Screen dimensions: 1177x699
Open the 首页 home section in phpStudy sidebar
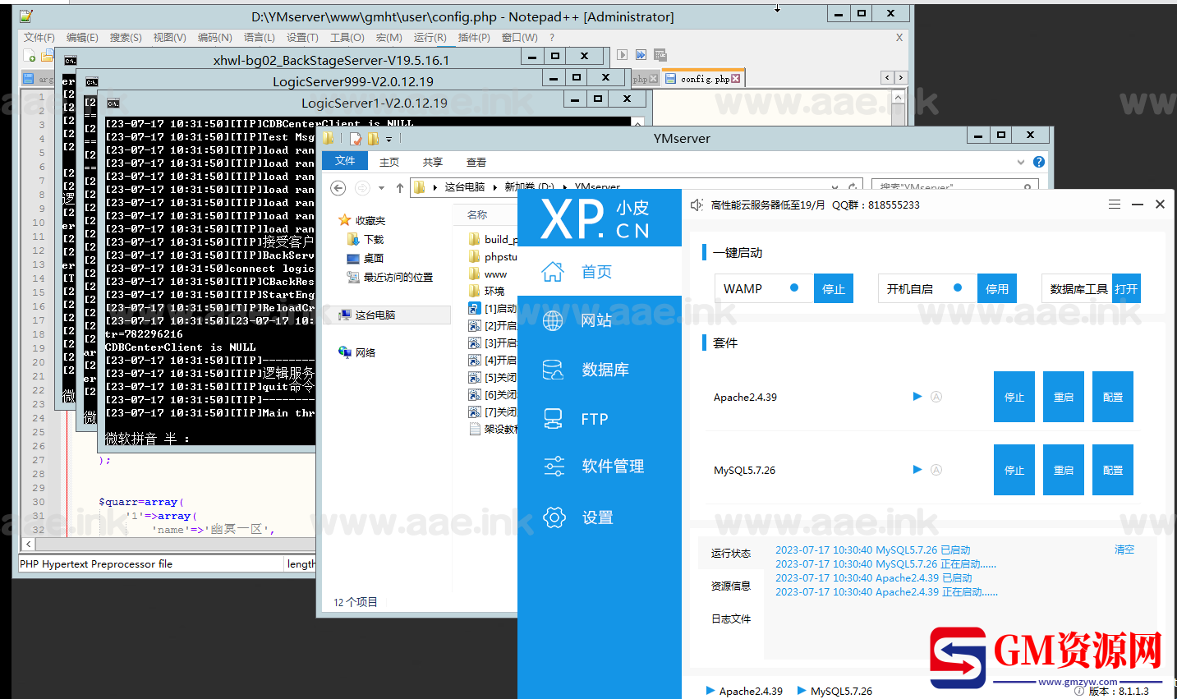click(600, 272)
